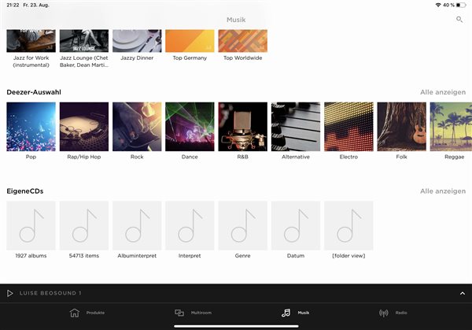
Task: Choose the Rap/Hip Hop genre
Action: pos(83,127)
